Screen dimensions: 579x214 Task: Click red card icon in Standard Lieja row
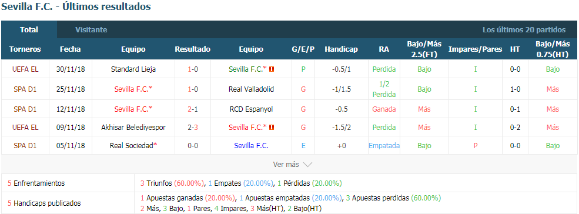pyautogui.click(x=272, y=69)
